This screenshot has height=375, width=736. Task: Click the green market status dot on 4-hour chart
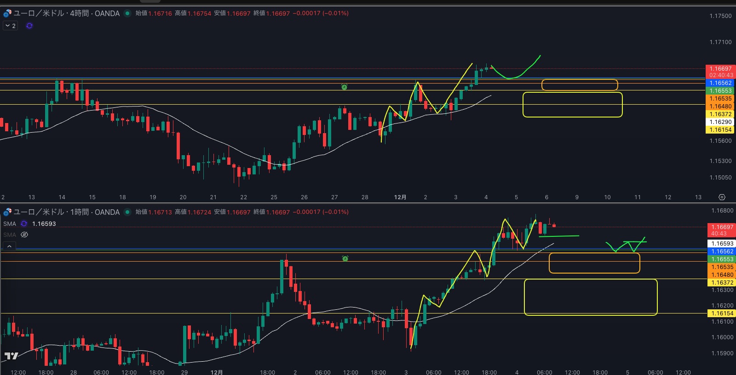pos(127,13)
